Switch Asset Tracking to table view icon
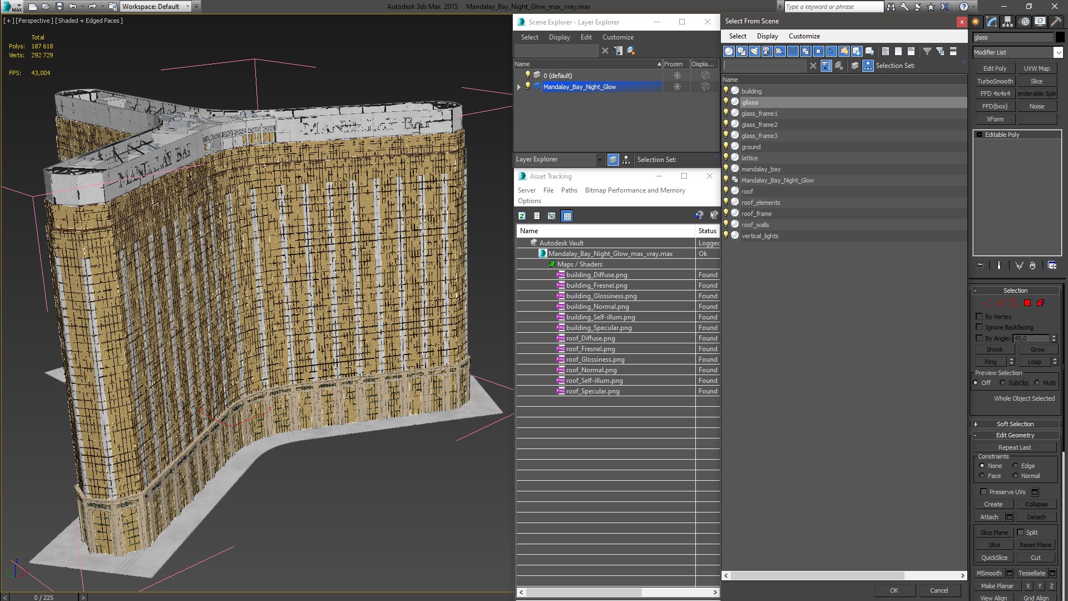The height and width of the screenshot is (601, 1068). [567, 216]
